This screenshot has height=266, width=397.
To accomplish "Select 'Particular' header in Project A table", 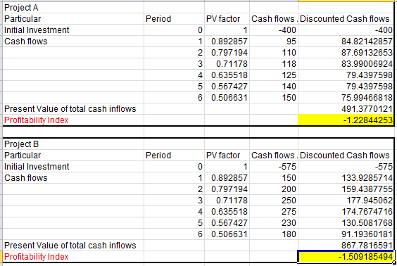I will pos(73,19).
